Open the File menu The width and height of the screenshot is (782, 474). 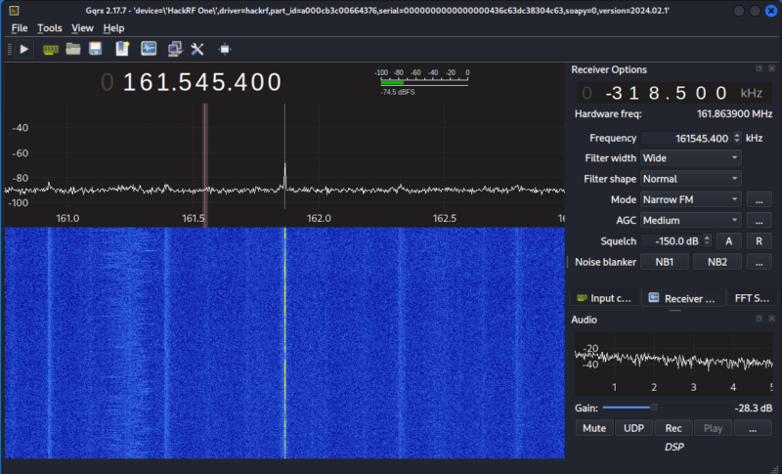pos(20,28)
